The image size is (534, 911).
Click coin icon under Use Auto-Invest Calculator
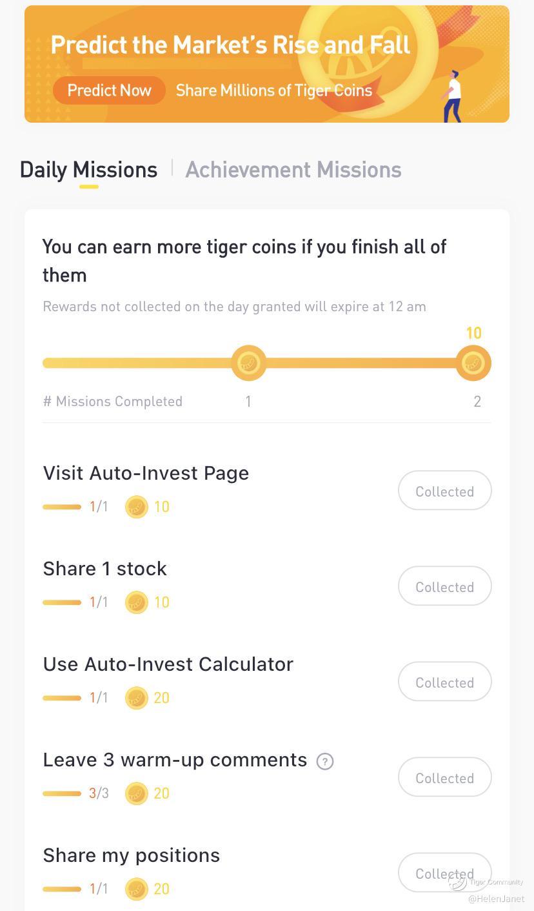tap(136, 698)
